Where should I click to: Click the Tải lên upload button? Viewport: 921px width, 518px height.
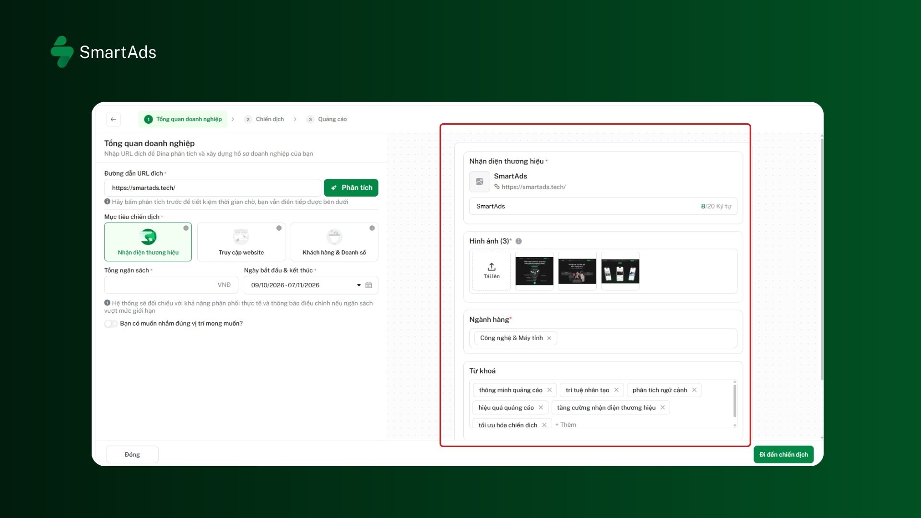coord(491,271)
